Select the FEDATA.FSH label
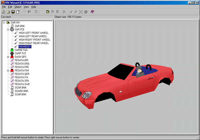The height and width of the screenshot is (140, 200). click(x=22, y=70)
